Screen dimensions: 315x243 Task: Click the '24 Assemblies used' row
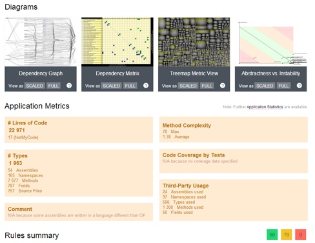tap(183, 192)
